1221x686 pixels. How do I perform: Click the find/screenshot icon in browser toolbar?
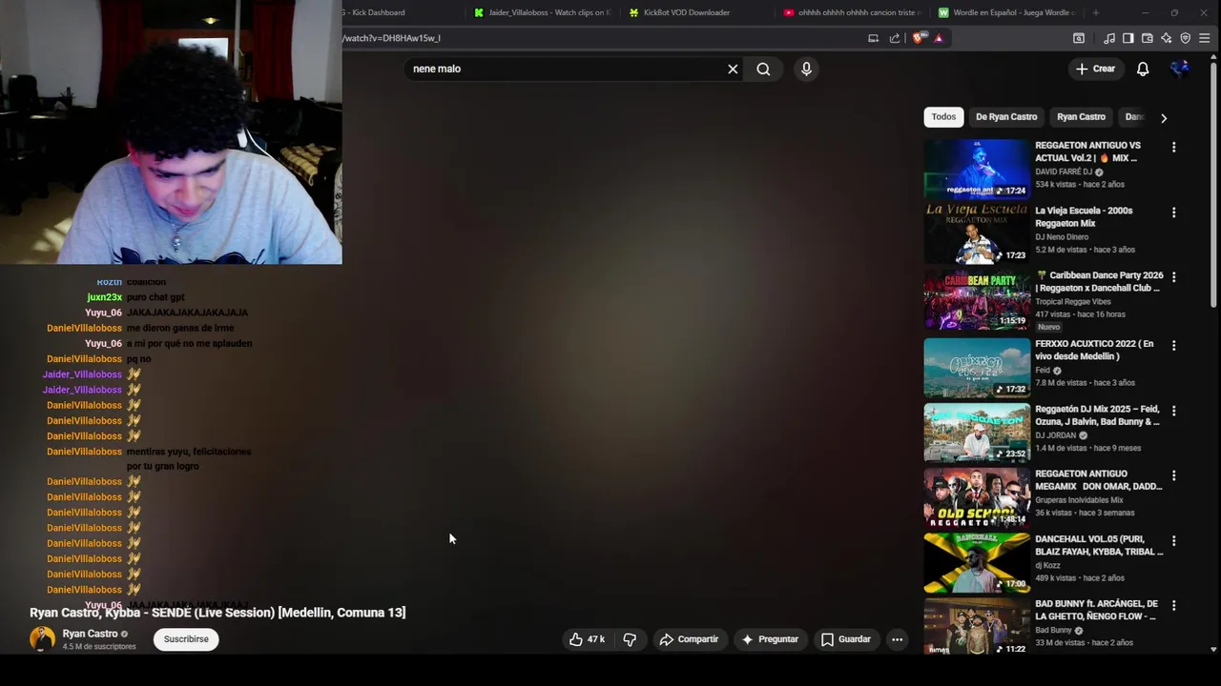click(1079, 38)
